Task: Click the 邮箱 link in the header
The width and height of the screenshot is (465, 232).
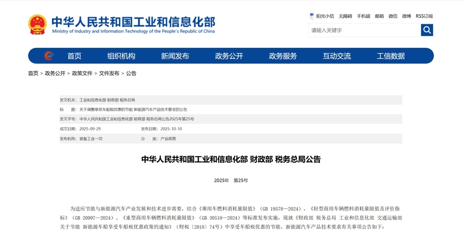Action: [379, 16]
